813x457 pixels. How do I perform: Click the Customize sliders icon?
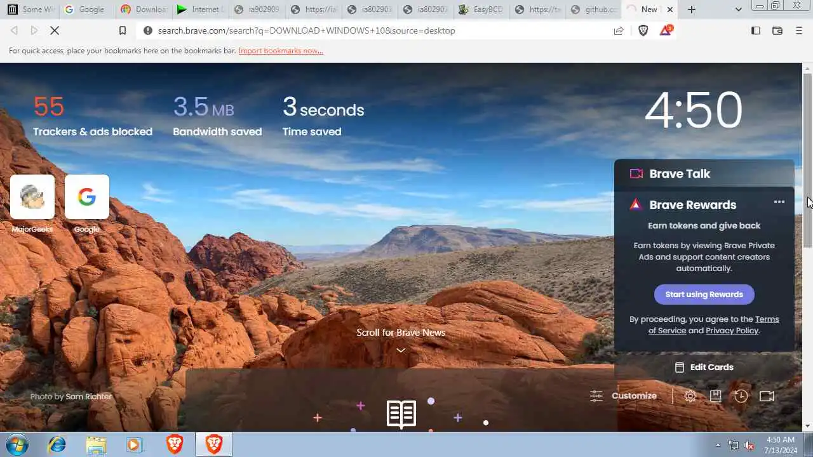click(x=596, y=396)
